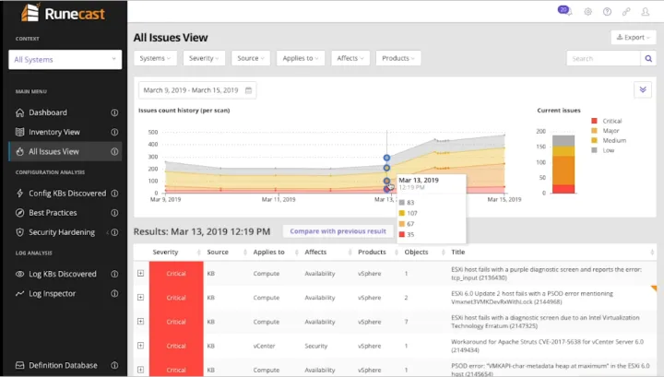
Task: Click the info icon next to Dashboard
Action: 114,112
